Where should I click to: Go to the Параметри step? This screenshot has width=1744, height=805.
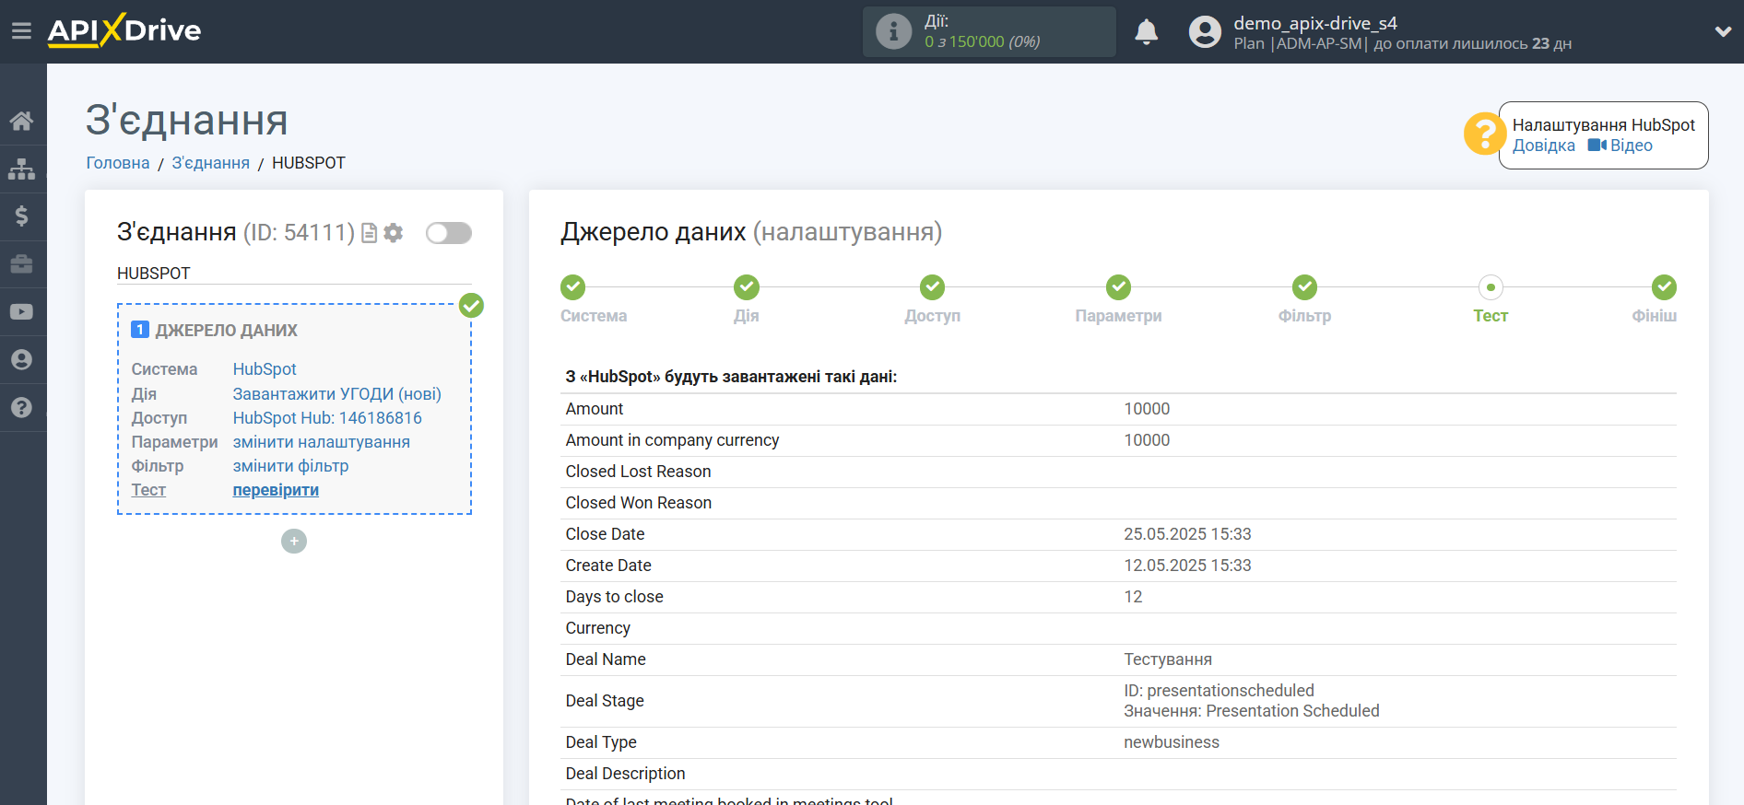pos(1119,287)
